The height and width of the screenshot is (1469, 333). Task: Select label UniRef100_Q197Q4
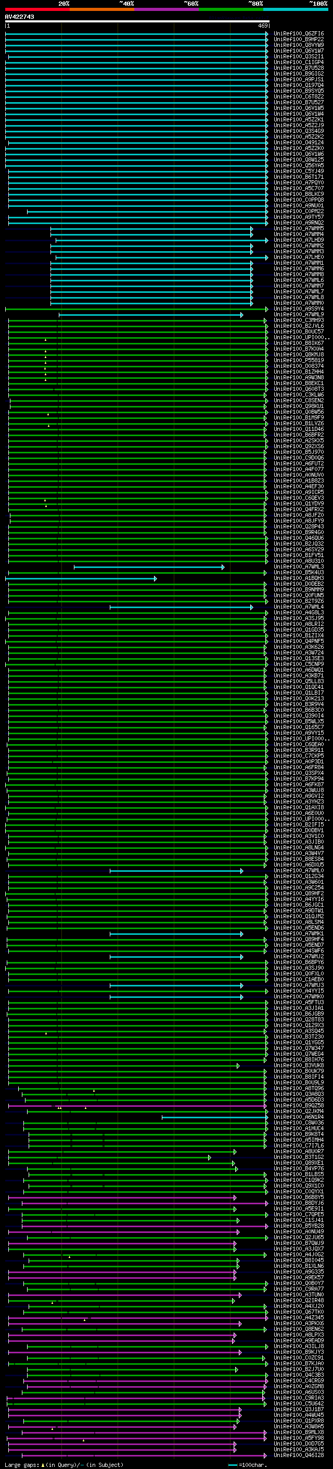click(299, 85)
